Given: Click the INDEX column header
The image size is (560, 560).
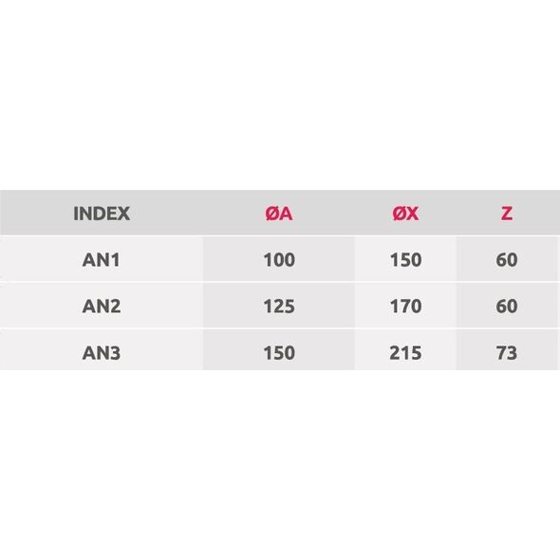Looking at the screenshot, I should coord(102,214).
